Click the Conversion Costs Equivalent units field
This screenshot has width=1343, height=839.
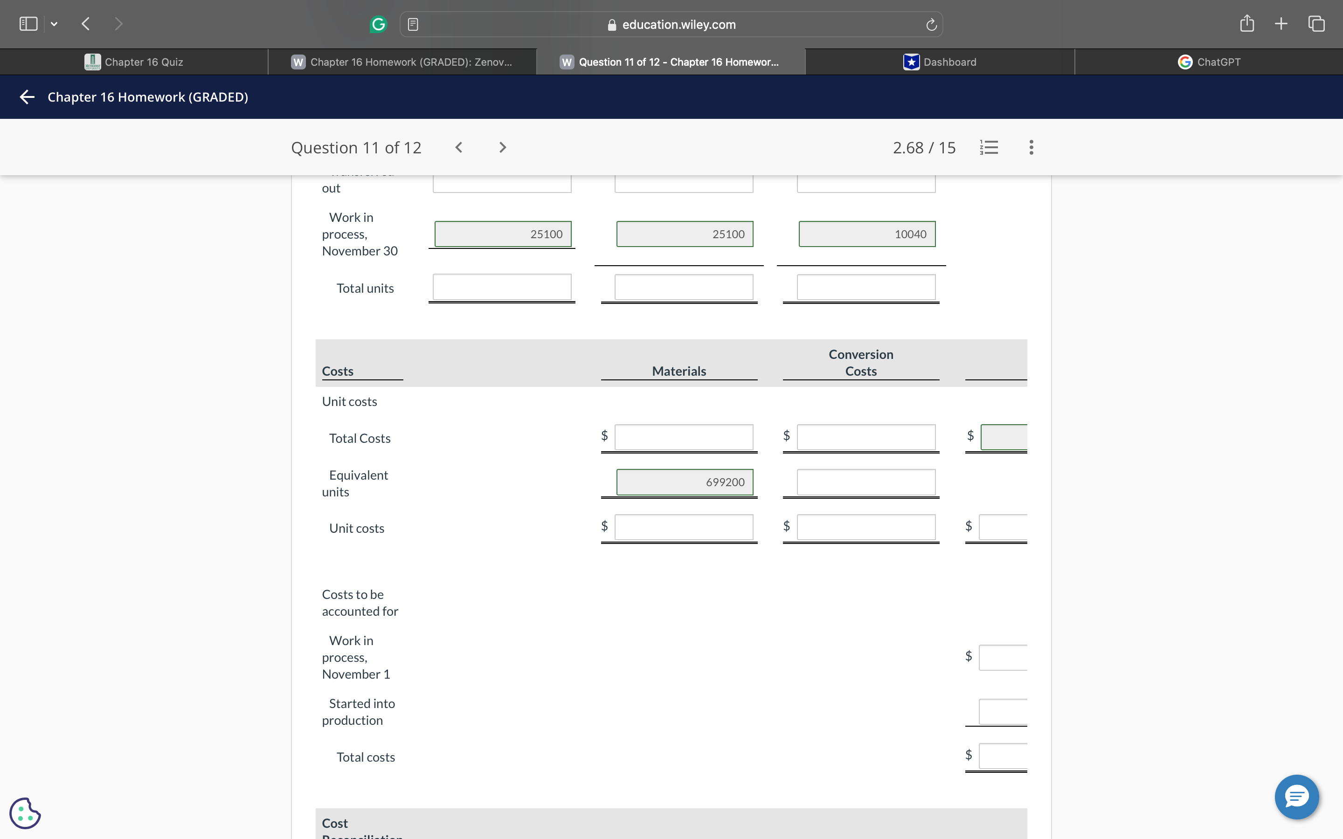(x=866, y=482)
